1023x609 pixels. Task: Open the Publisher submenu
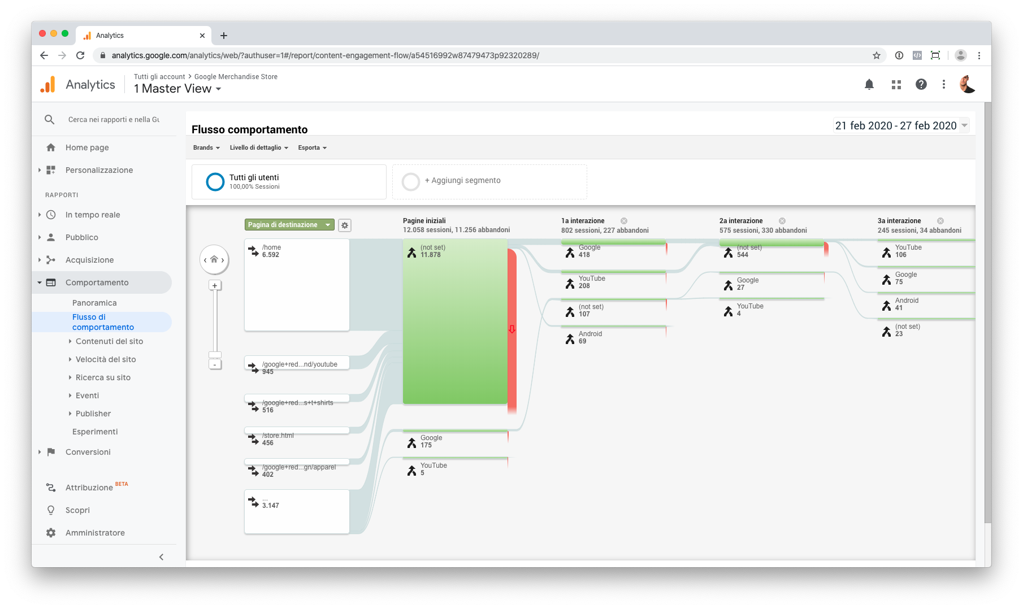(93, 414)
